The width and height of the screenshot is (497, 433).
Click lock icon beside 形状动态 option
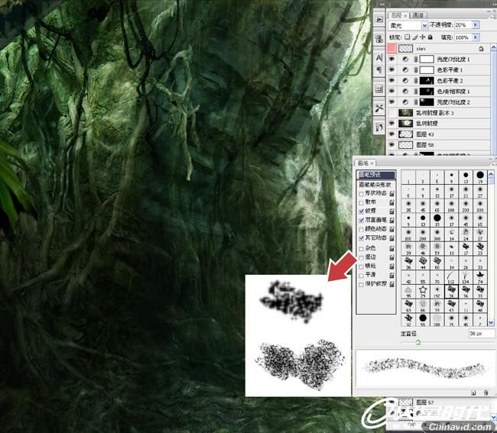pos(391,193)
